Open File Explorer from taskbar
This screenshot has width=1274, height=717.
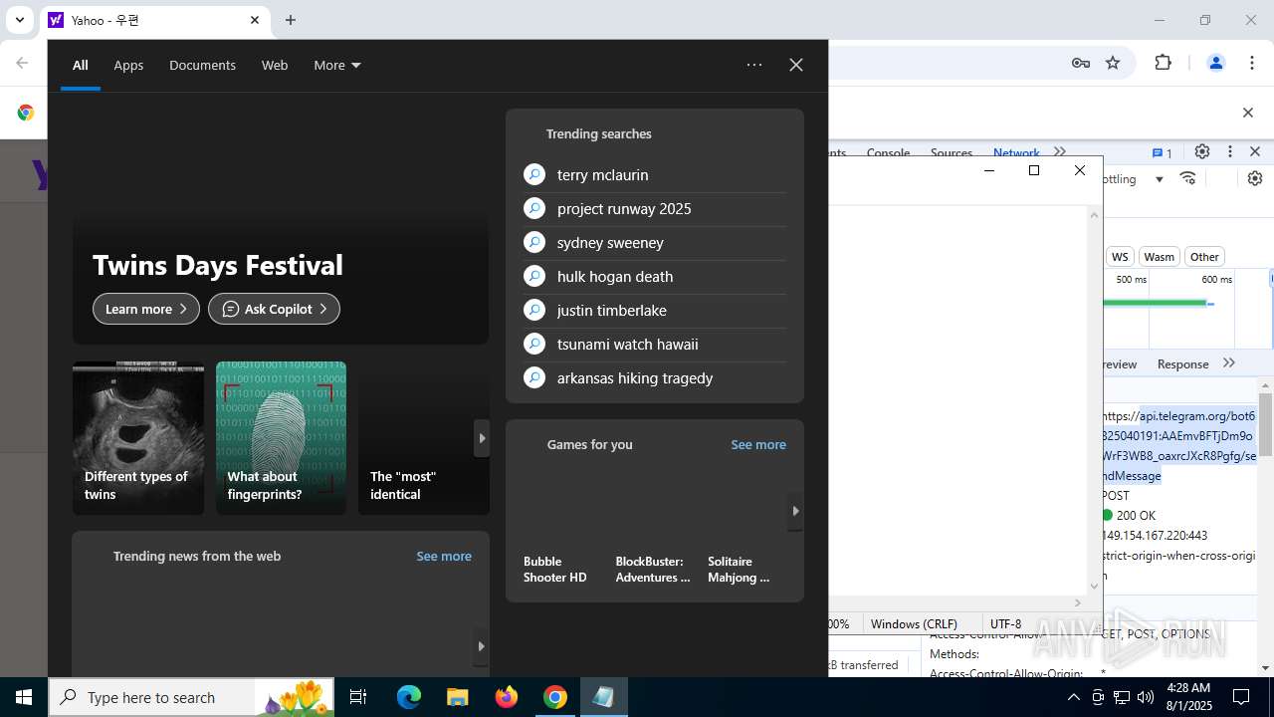click(x=458, y=697)
